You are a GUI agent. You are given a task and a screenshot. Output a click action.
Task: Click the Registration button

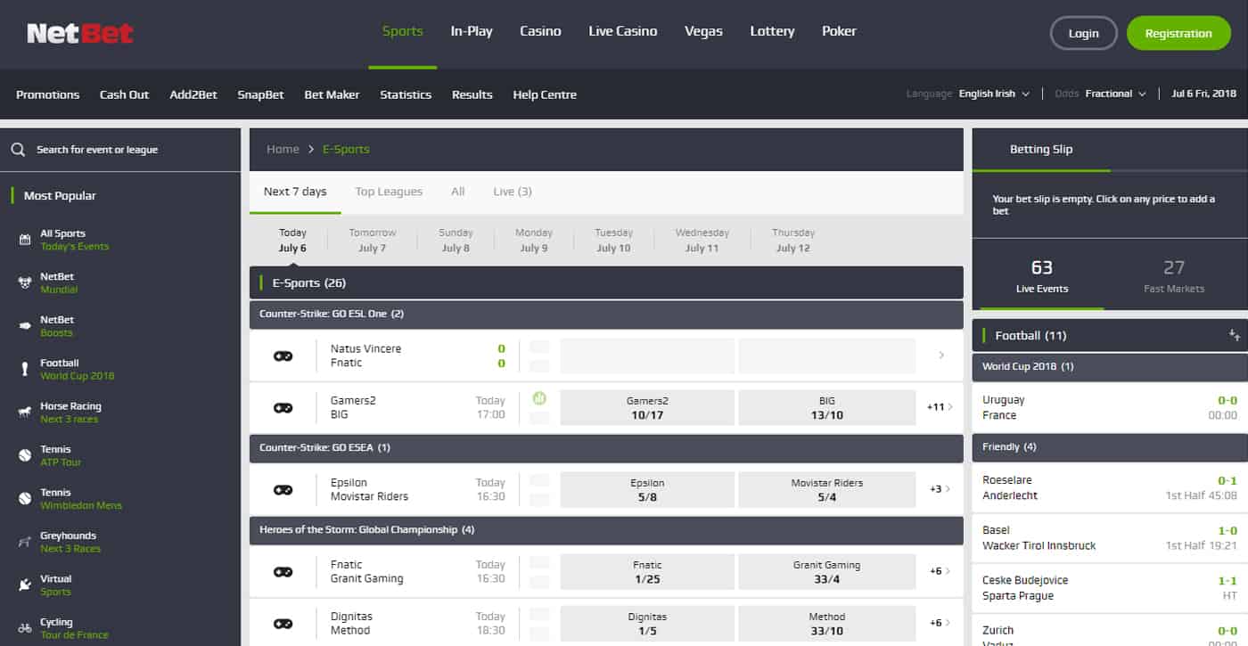(1178, 34)
